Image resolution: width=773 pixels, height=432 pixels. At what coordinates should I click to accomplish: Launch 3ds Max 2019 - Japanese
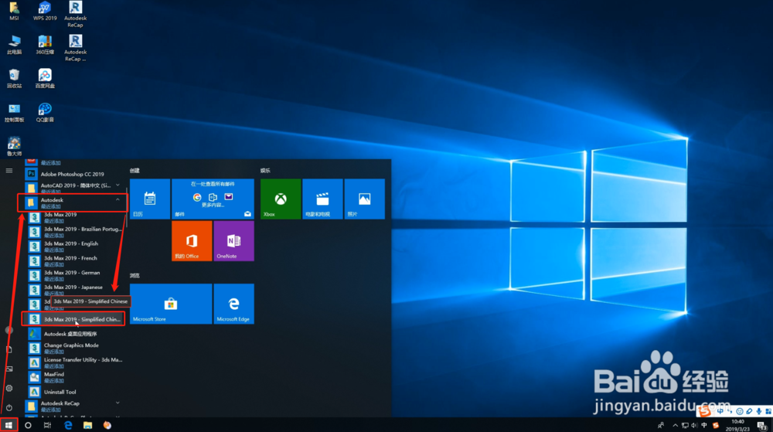[x=76, y=290]
